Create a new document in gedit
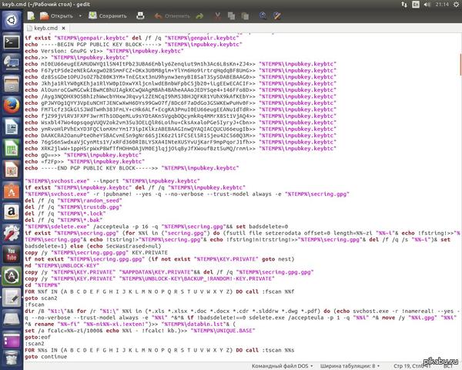 point(31,16)
